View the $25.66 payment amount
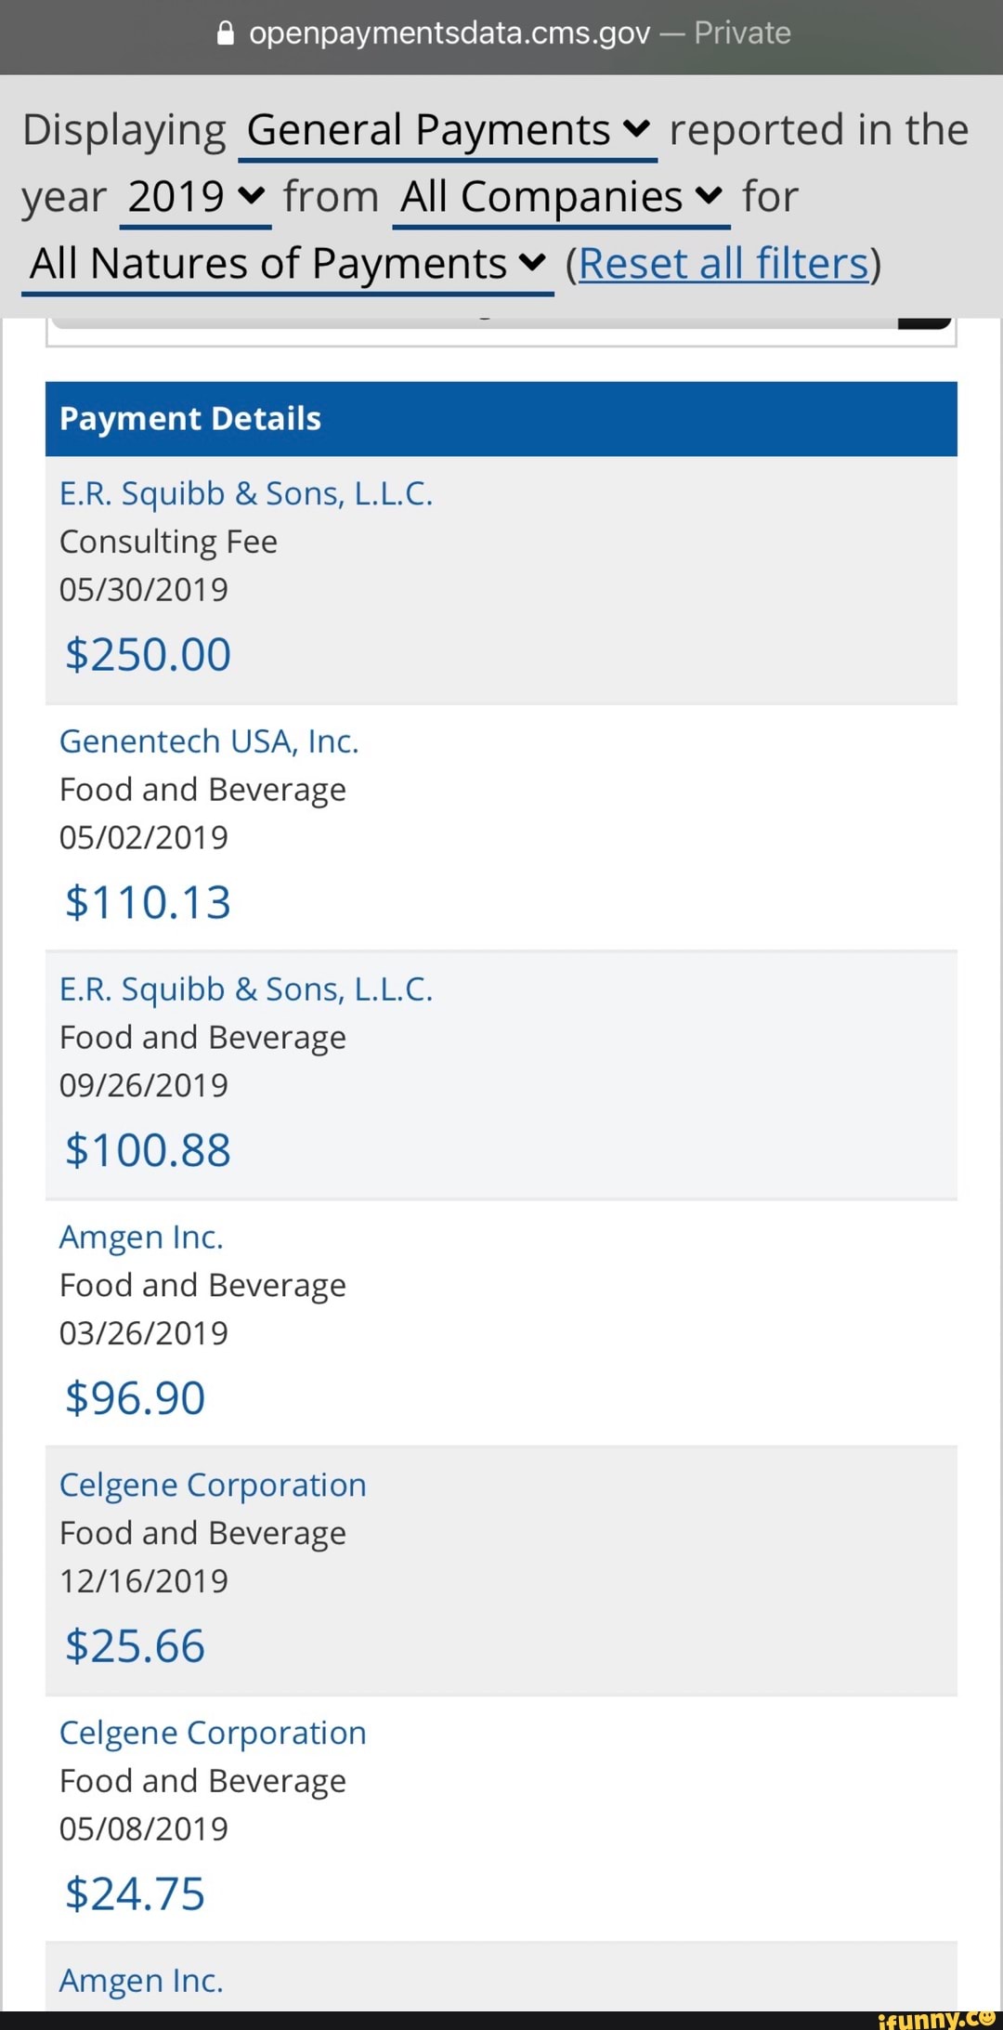The height and width of the screenshot is (2030, 1003). pos(135,1647)
